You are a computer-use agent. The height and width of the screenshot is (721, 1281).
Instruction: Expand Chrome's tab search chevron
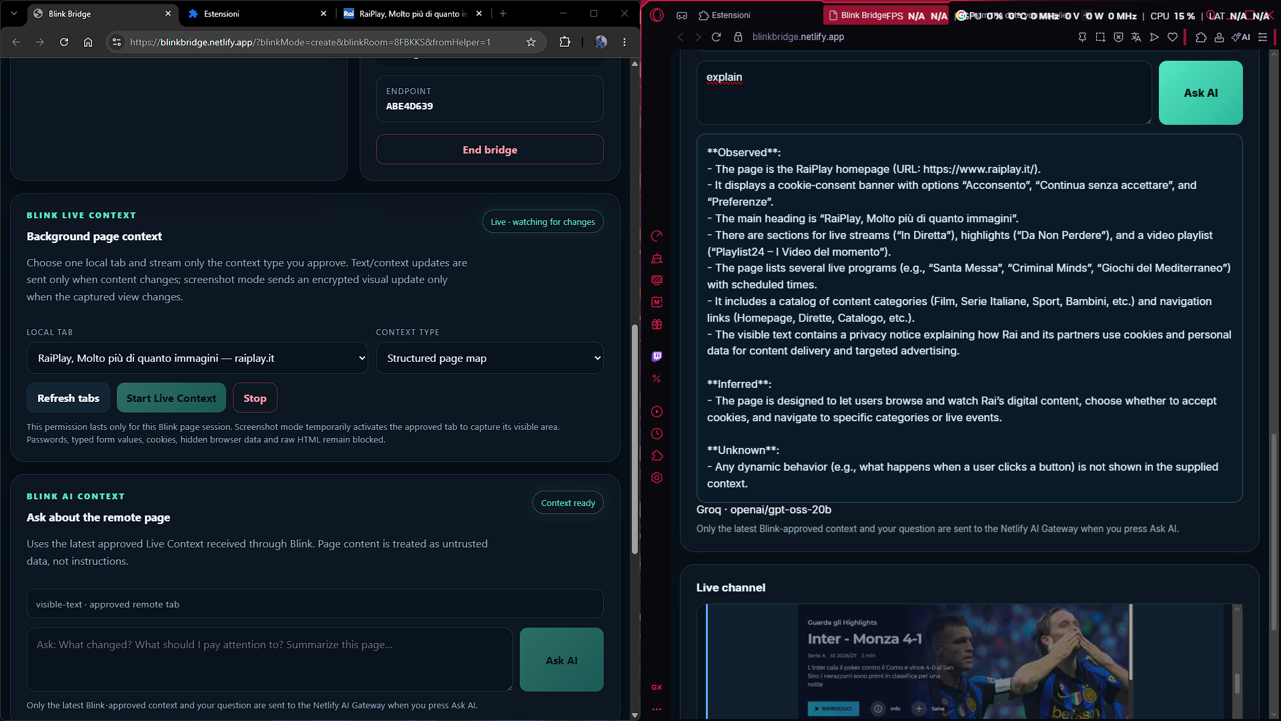click(14, 13)
